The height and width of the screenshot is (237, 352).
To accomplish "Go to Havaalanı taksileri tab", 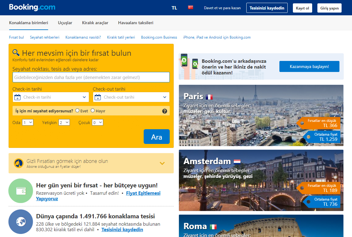I will coord(136,23).
